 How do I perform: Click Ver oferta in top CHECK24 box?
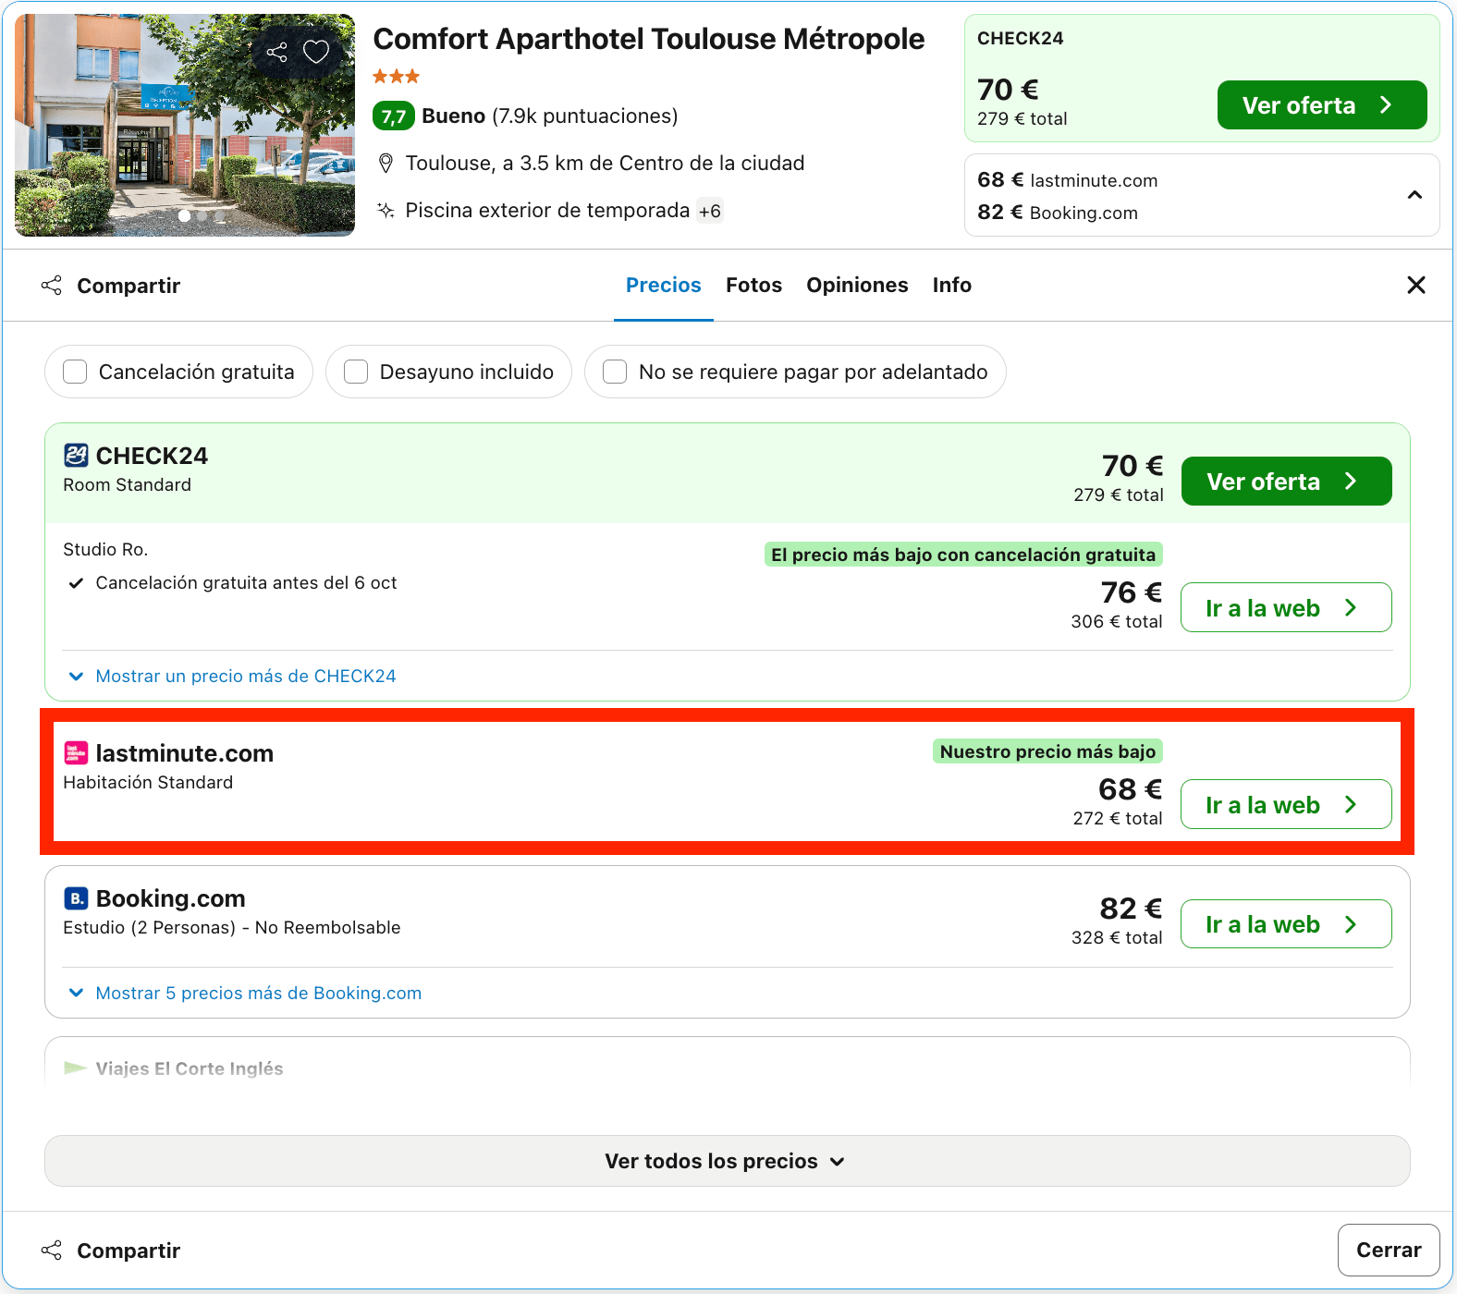pos(1322,105)
